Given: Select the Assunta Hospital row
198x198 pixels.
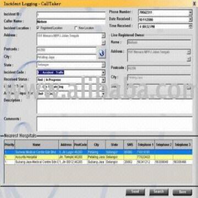Looking at the screenshot, I should (98, 157).
